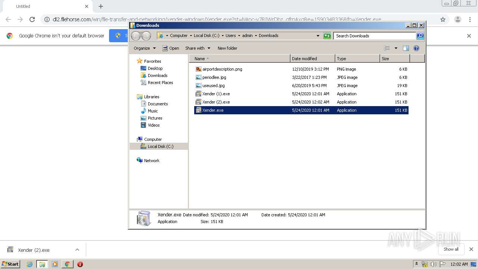The image size is (478, 269).
Task: Open the Chrome profile avatar icon
Action: (457, 19)
